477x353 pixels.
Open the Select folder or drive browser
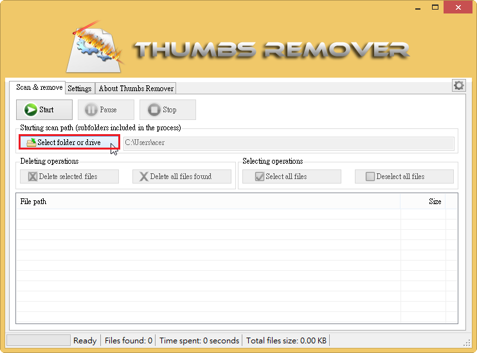point(69,142)
